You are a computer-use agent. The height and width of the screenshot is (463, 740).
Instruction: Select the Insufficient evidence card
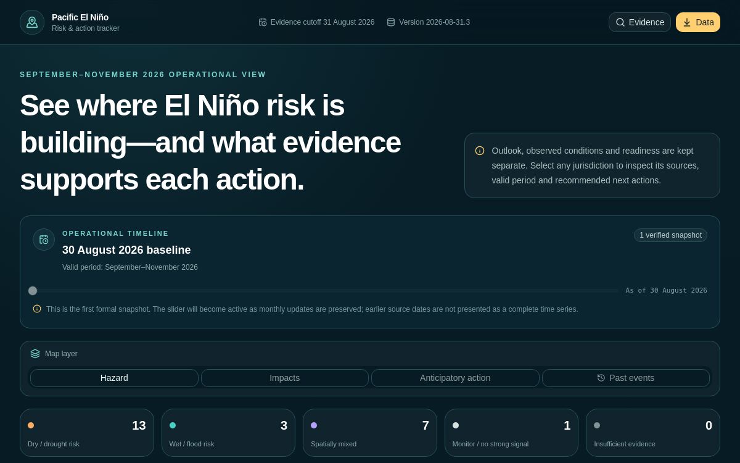coord(653,433)
